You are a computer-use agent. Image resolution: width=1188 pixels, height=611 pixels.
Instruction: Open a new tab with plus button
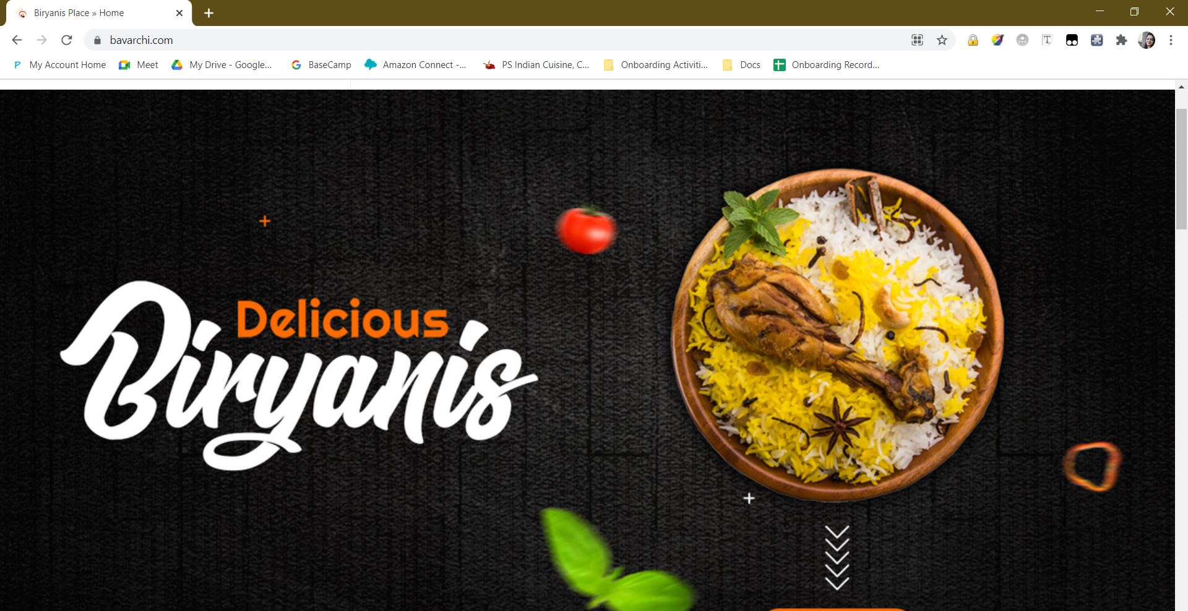pos(209,13)
